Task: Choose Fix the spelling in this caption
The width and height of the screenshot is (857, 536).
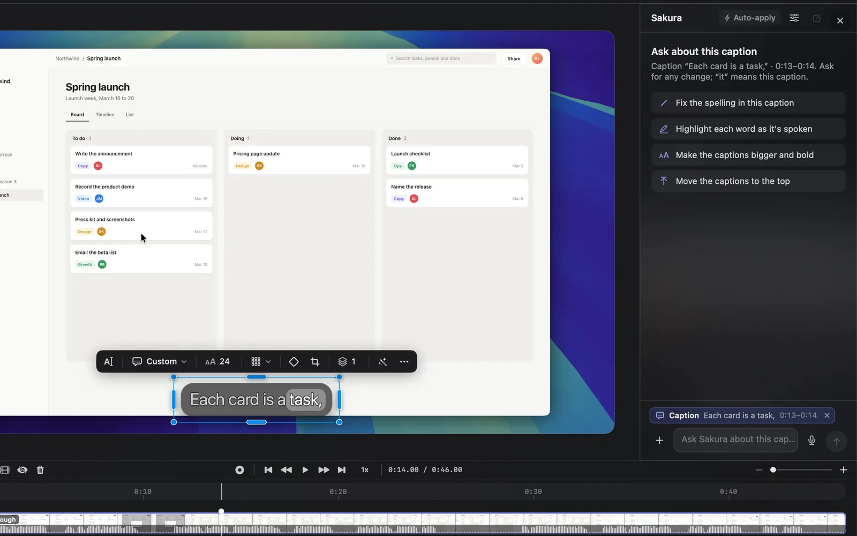Action: point(748,103)
